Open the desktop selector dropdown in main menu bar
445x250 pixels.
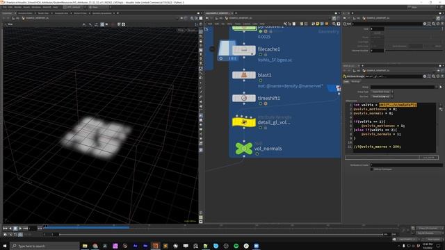pos(74,7)
